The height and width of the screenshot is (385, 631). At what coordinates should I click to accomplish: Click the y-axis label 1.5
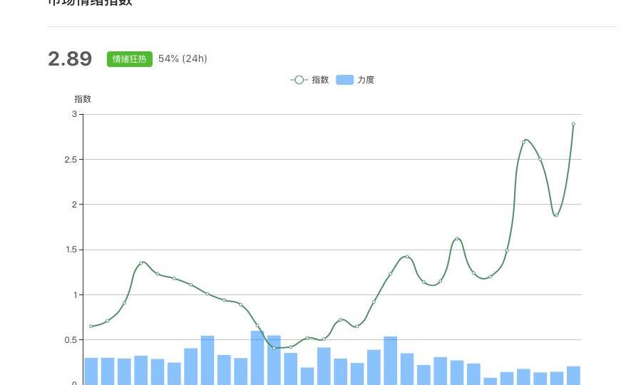[x=71, y=250]
